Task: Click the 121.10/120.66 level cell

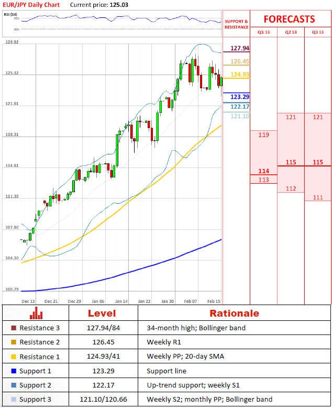Action: tap(103, 400)
